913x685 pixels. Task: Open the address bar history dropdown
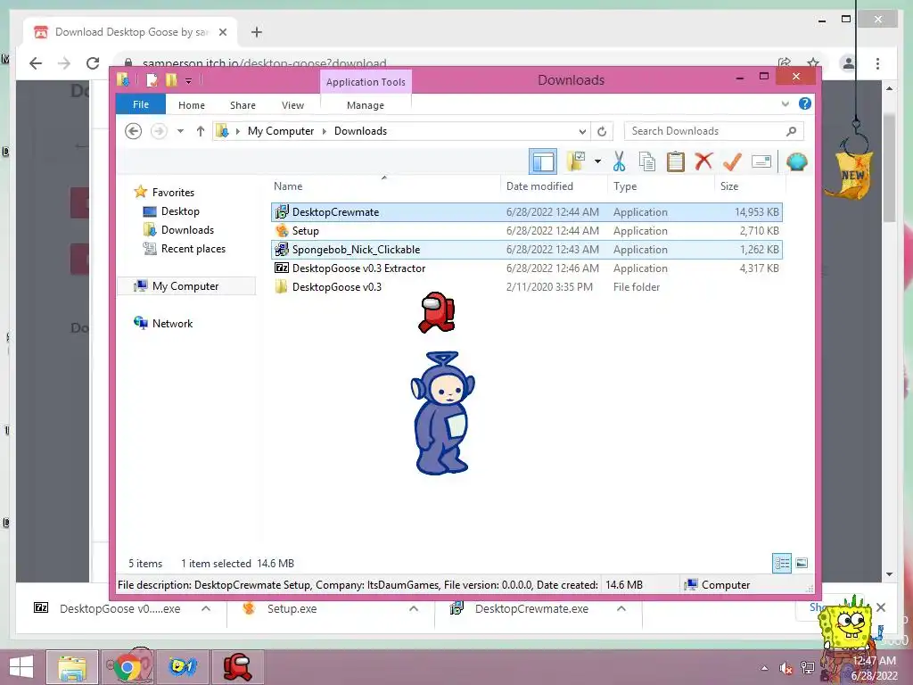click(x=582, y=132)
